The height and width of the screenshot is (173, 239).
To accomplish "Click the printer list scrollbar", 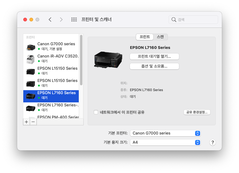I will click(x=81, y=60).
